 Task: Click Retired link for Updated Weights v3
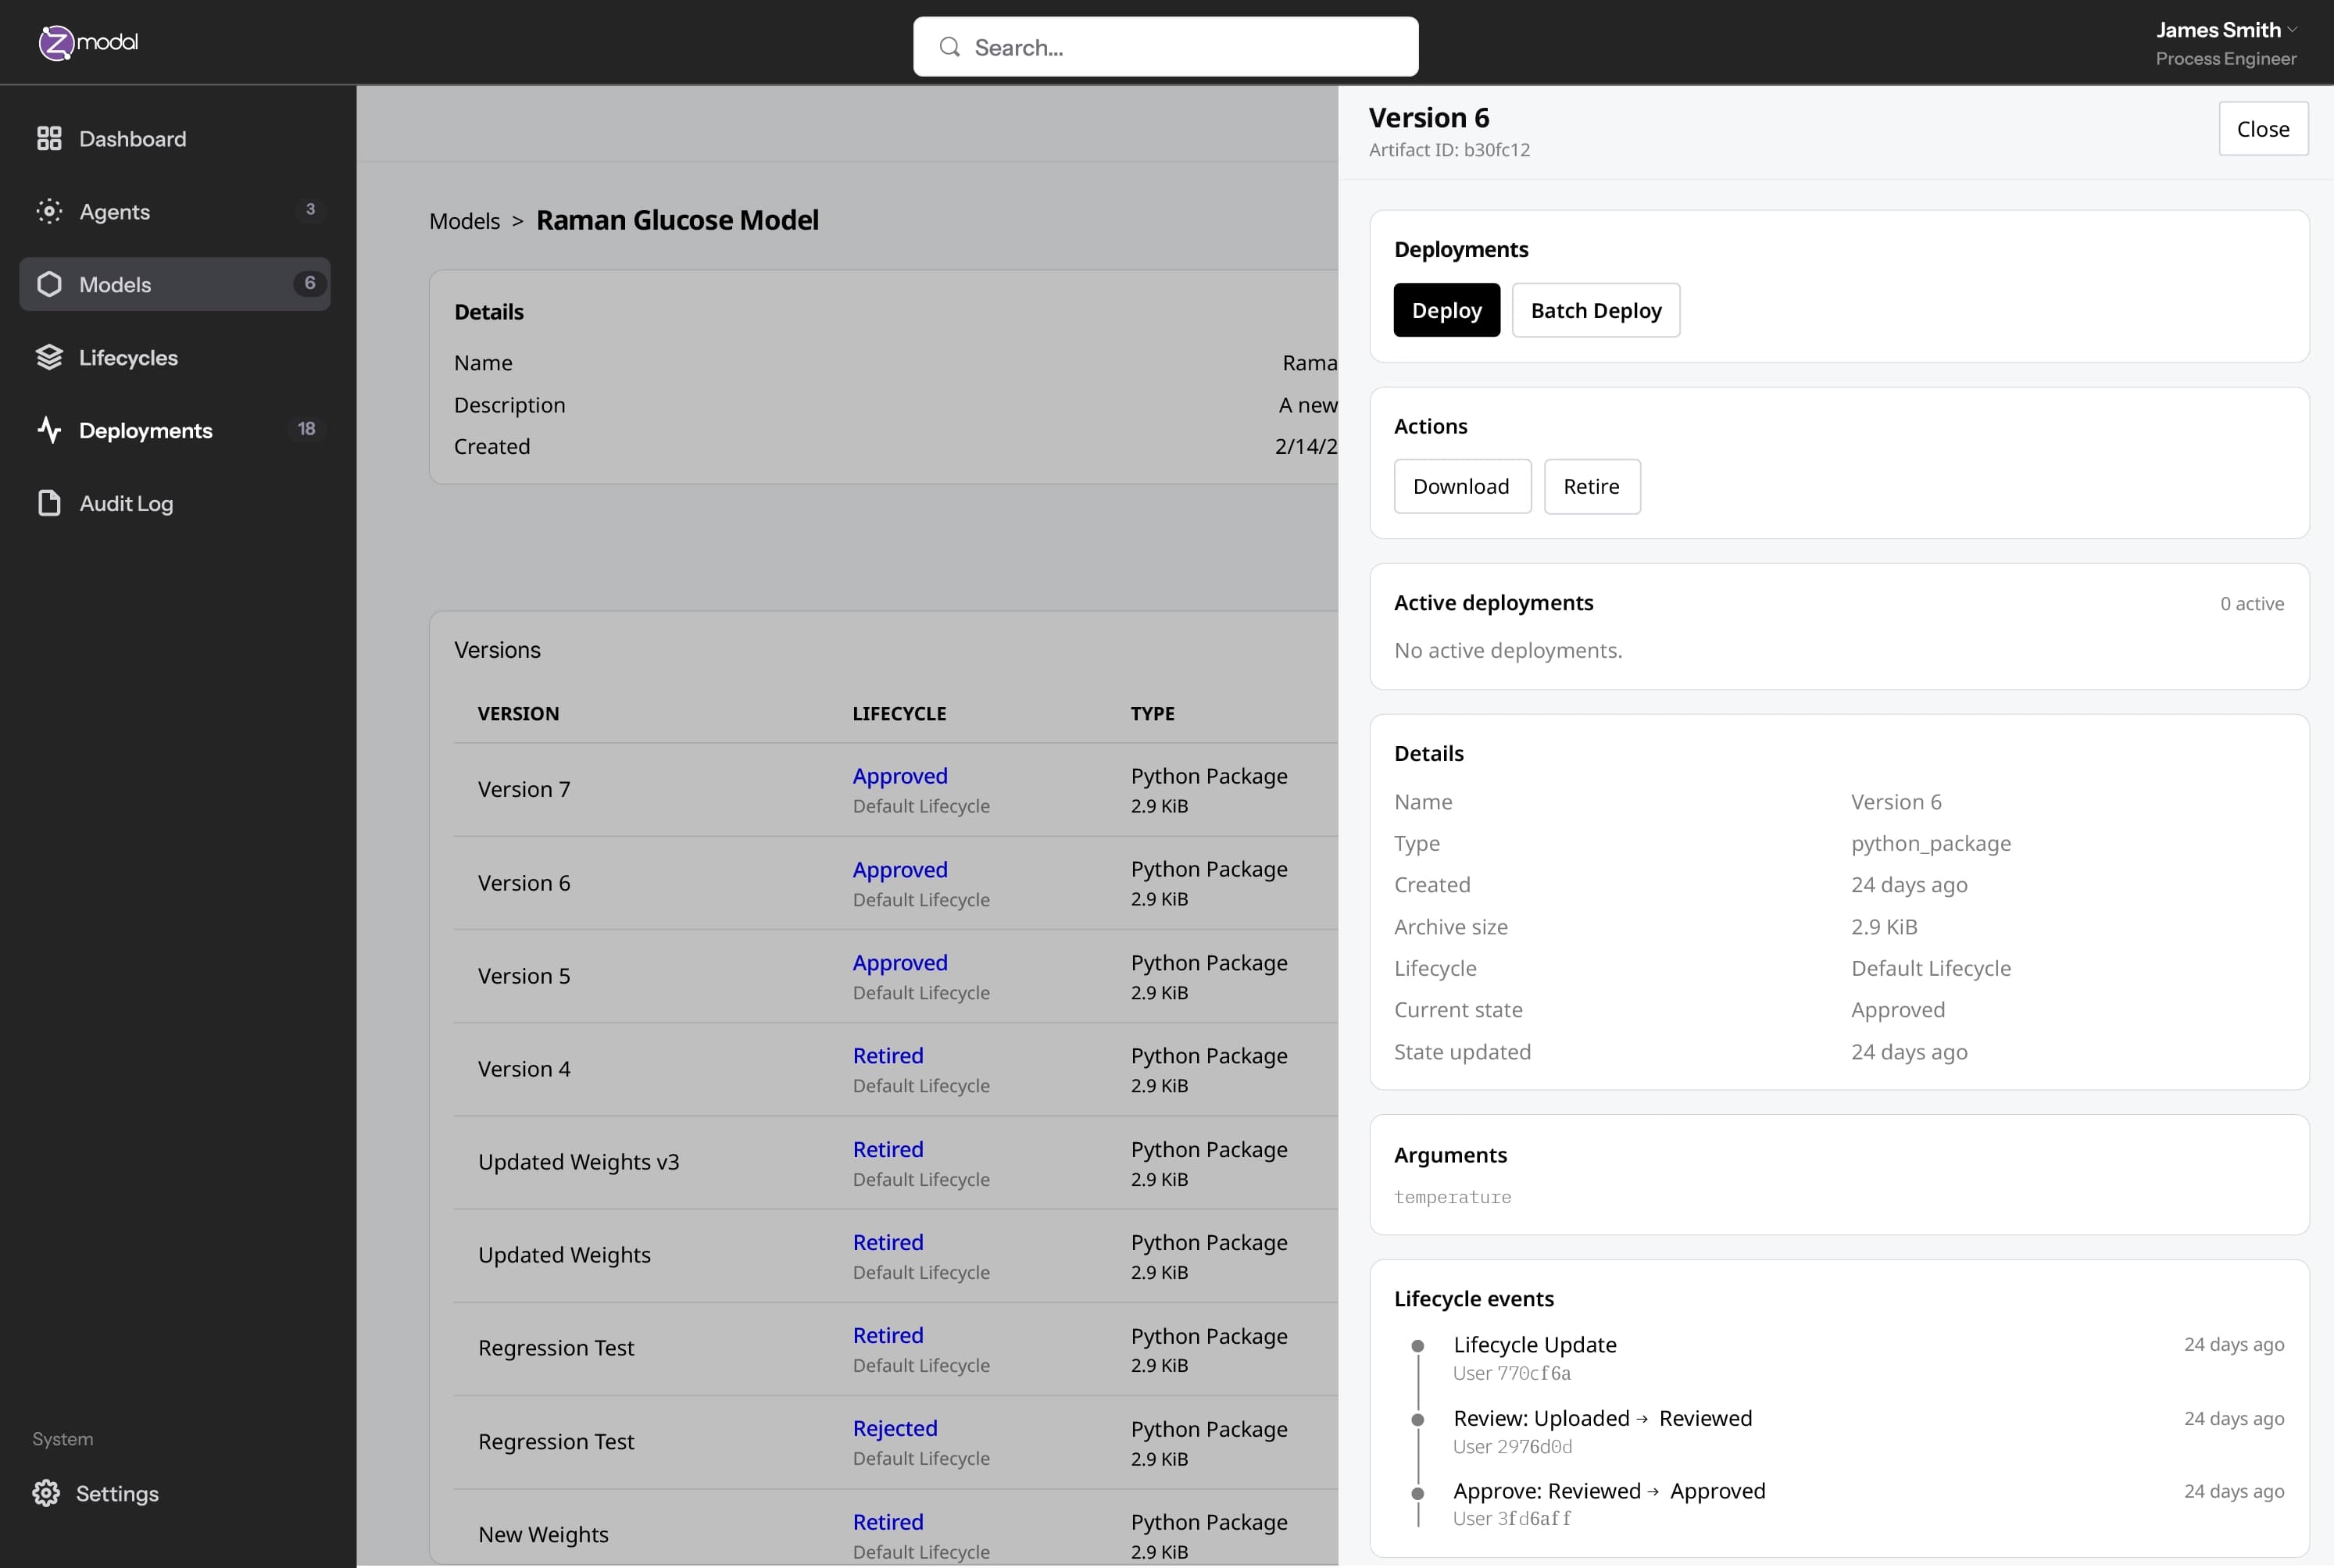tap(888, 1150)
